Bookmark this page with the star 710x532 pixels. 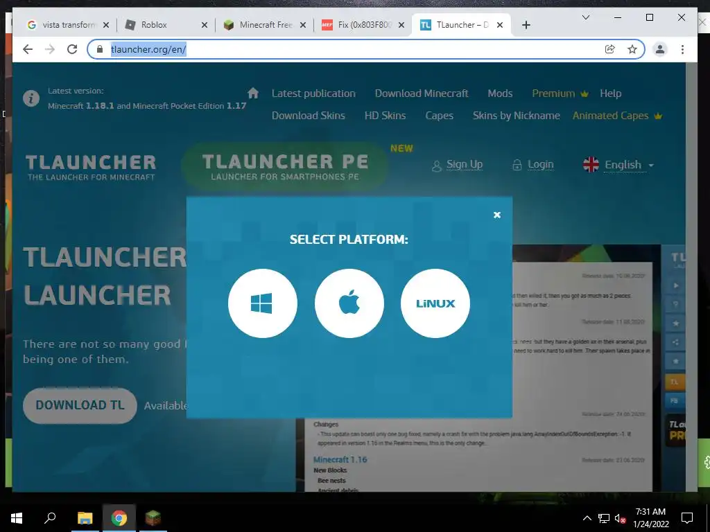pyautogui.click(x=632, y=49)
